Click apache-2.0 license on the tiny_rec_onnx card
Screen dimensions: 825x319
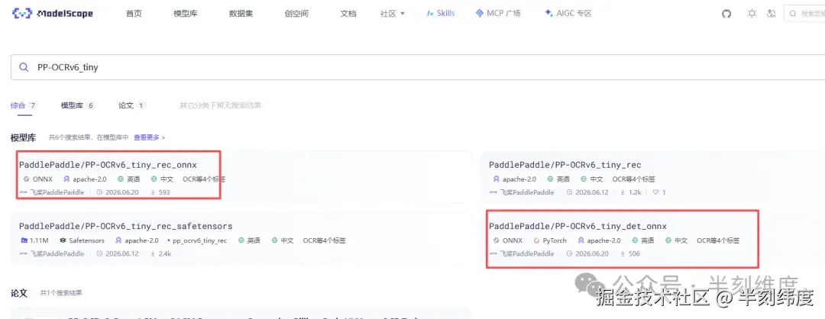click(85, 179)
